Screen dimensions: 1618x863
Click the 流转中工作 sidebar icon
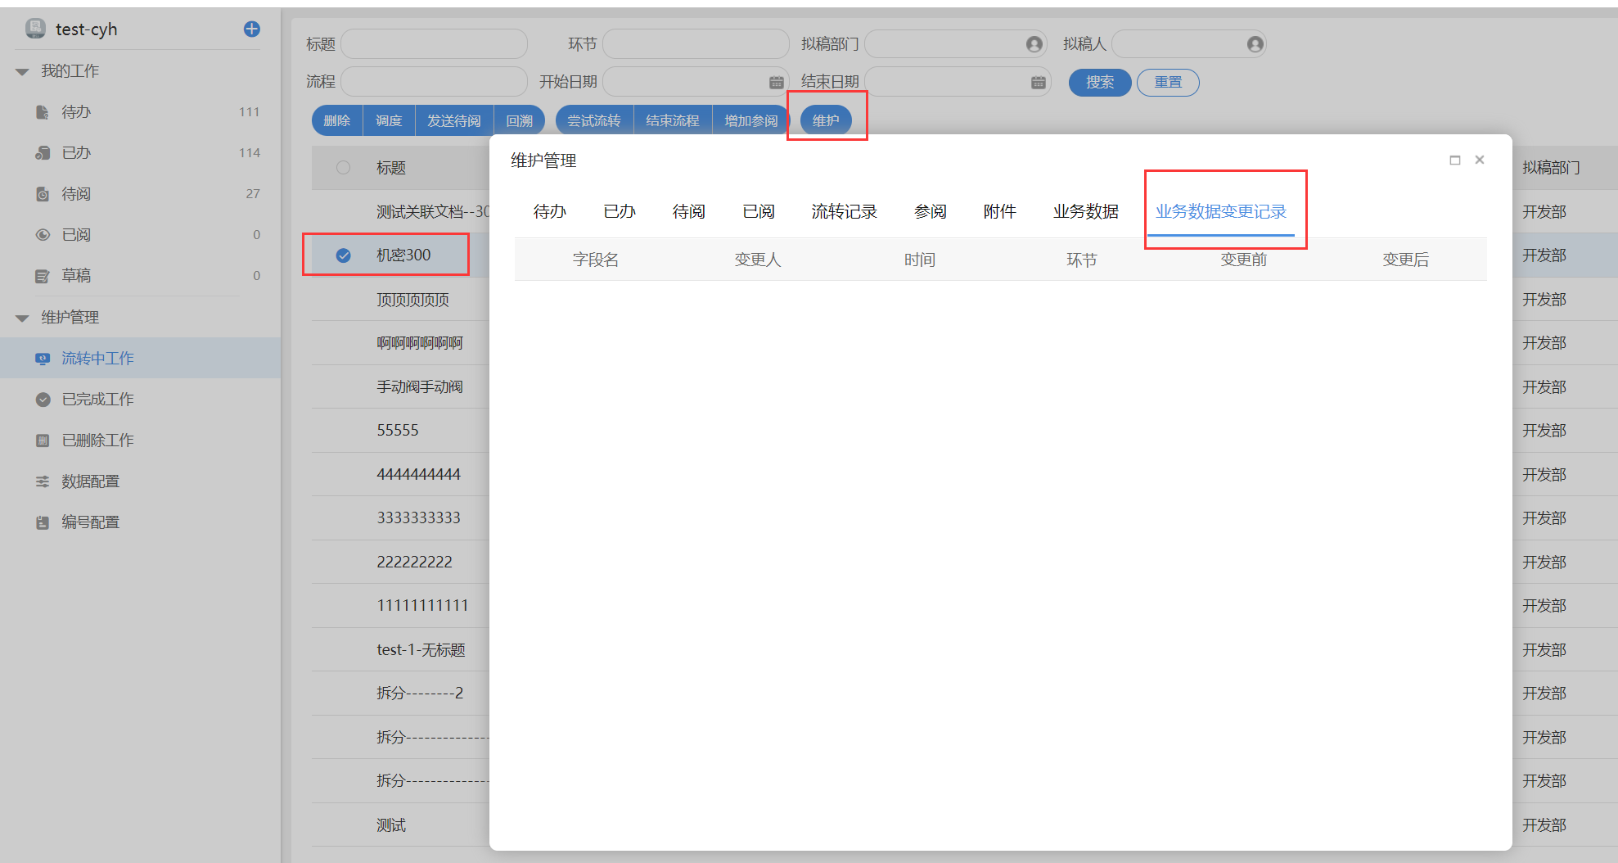(43, 359)
